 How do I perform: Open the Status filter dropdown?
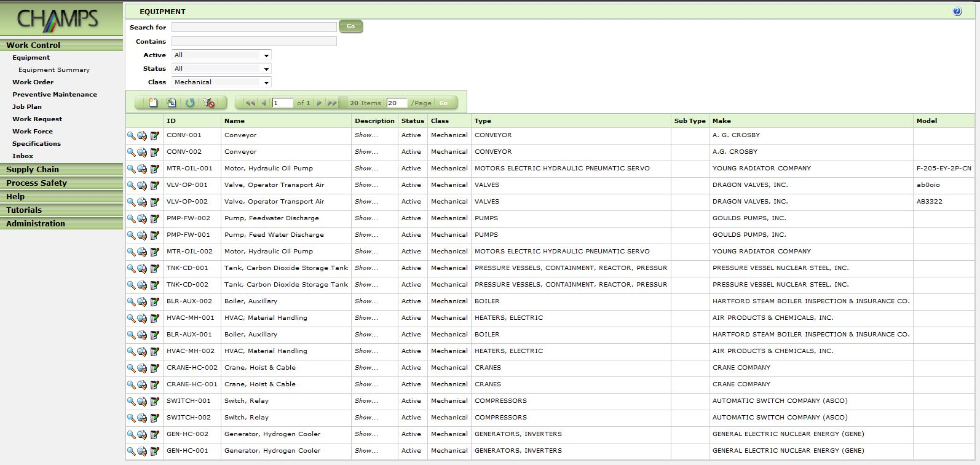[x=221, y=69]
